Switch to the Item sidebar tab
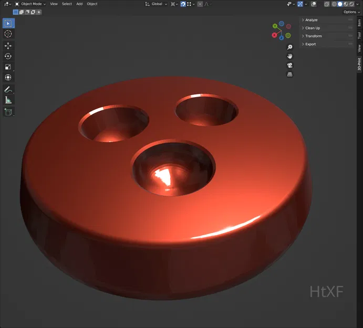 click(359, 23)
